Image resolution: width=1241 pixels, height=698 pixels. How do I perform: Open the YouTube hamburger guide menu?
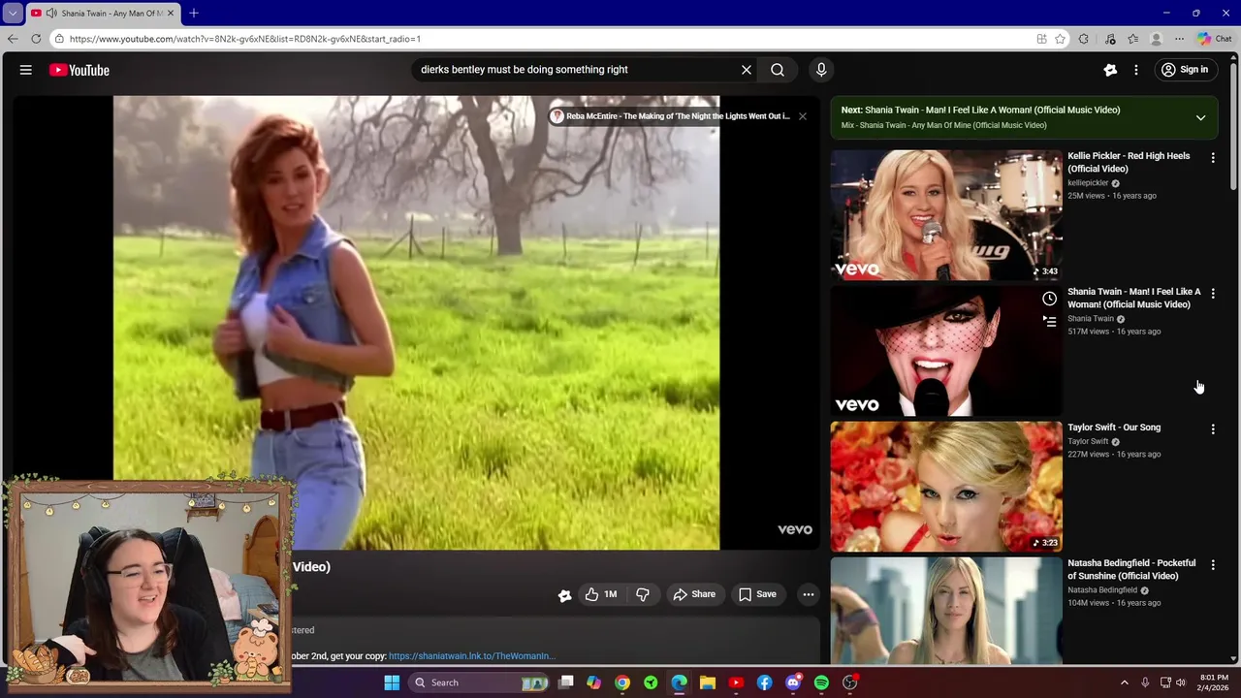pyautogui.click(x=26, y=70)
